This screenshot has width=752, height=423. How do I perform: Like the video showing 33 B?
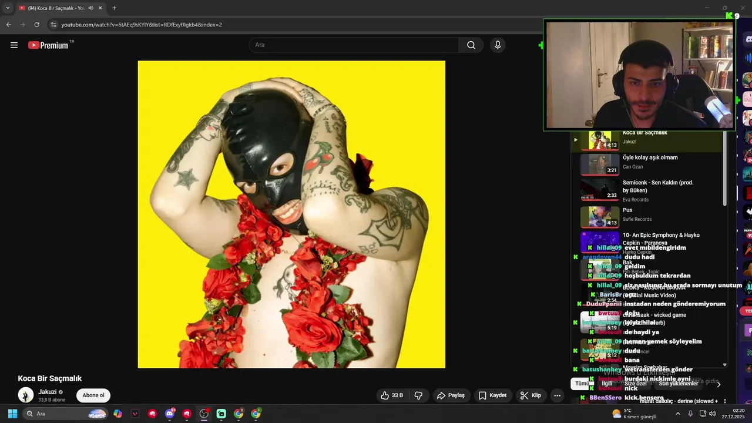pyautogui.click(x=392, y=395)
